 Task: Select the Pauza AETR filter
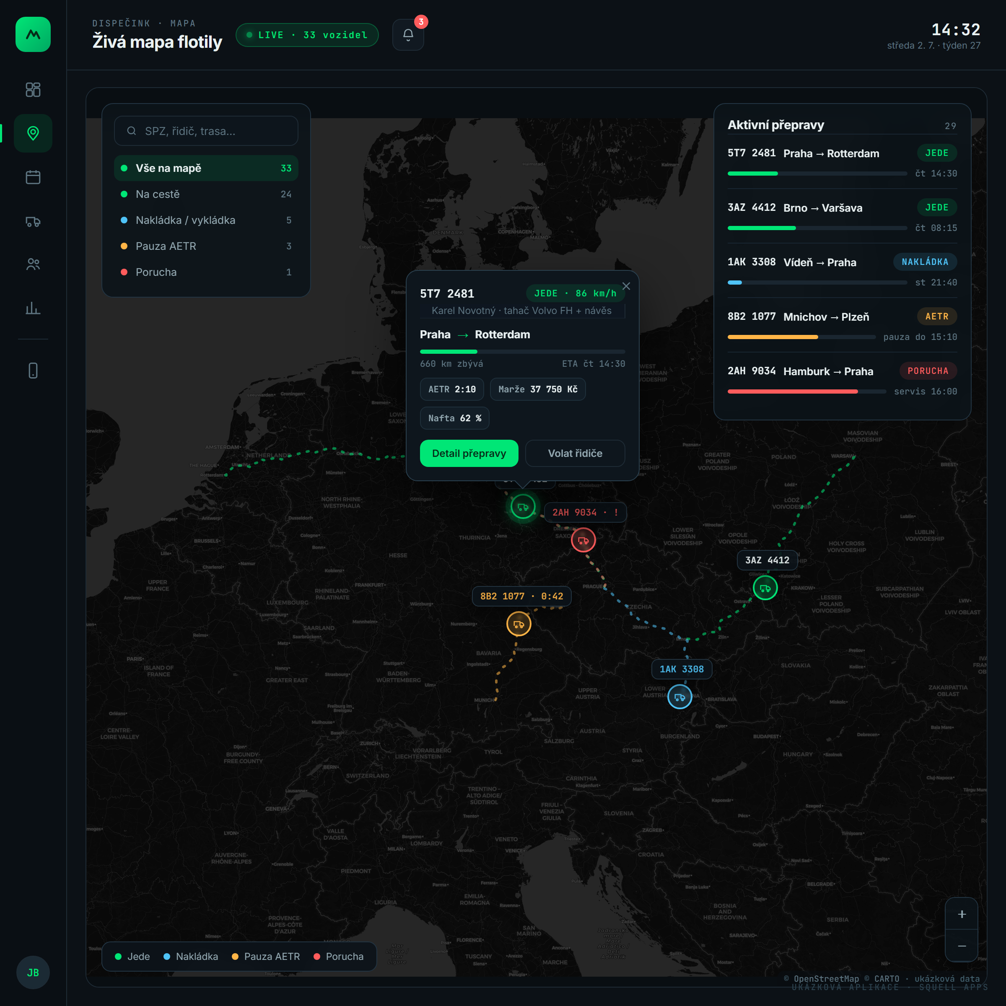click(206, 246)
